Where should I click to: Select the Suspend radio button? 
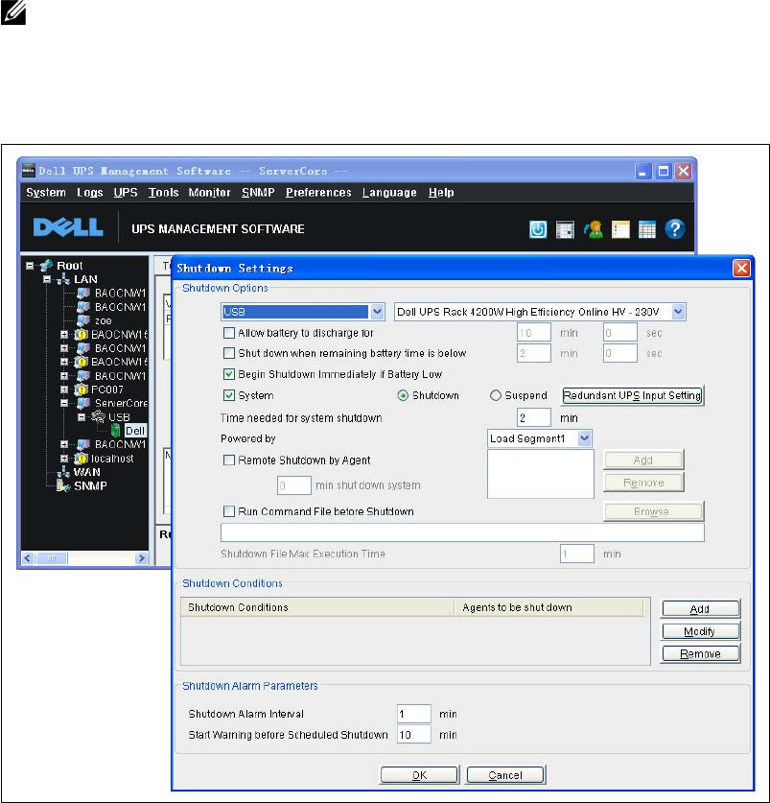(496, 395)
